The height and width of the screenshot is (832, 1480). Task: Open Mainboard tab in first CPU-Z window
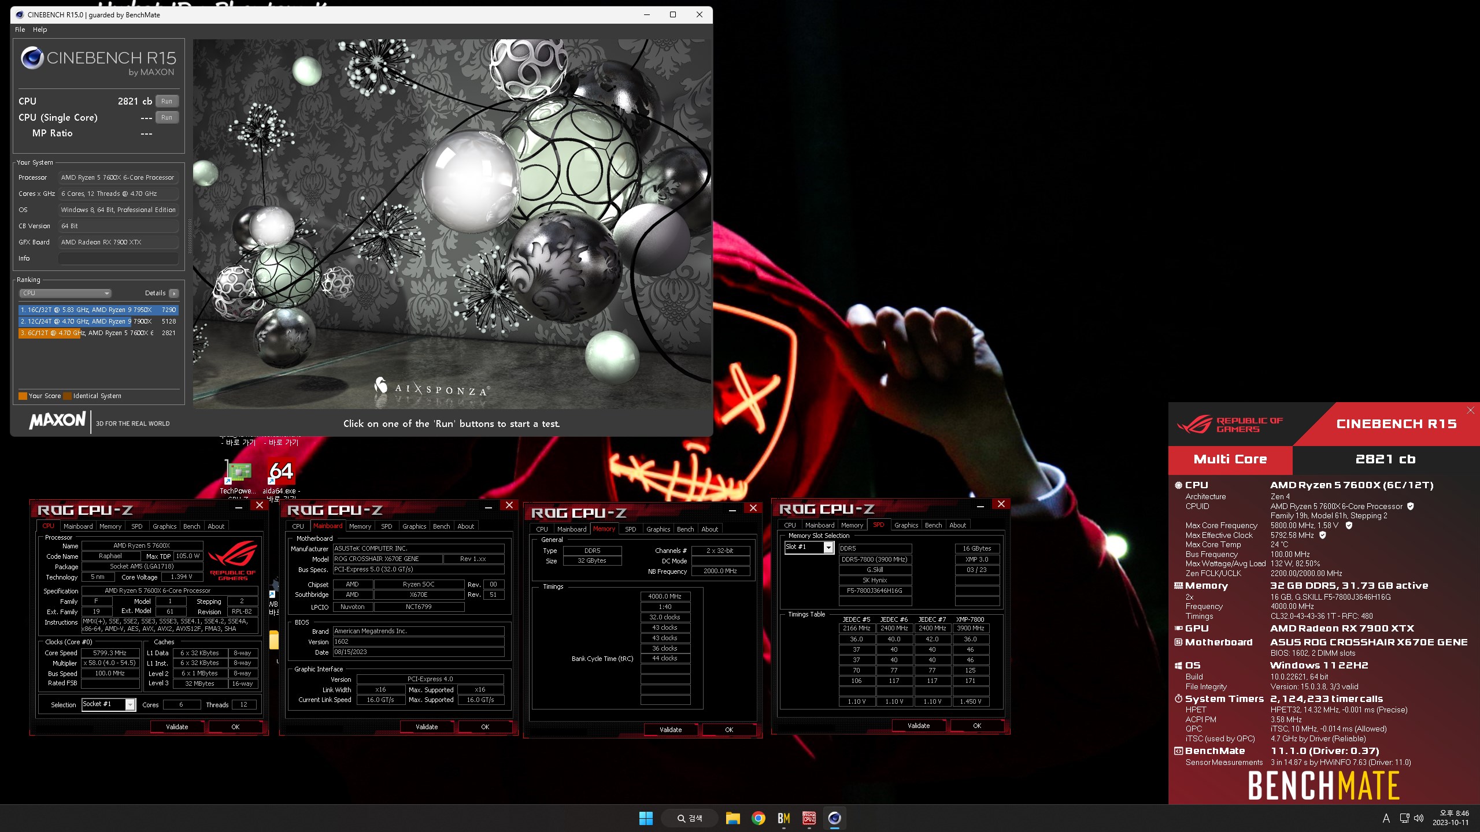coord(77,526)
